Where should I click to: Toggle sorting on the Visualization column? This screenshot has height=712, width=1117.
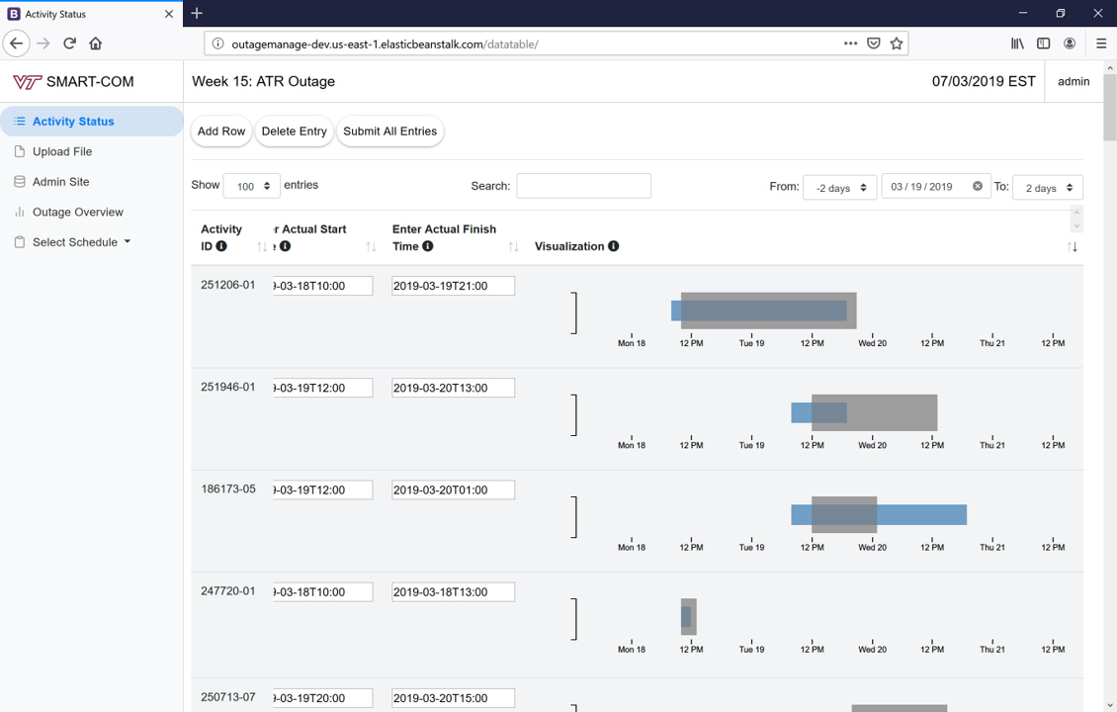1074,247
